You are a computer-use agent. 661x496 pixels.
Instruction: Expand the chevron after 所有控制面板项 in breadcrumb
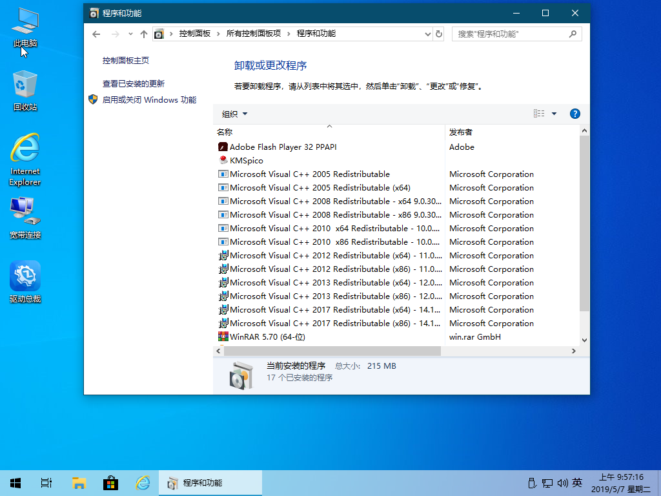tap(289, 34)
